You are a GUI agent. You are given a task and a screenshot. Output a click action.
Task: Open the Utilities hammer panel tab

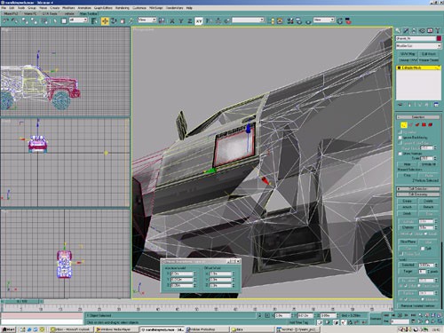tap(438, 30)
